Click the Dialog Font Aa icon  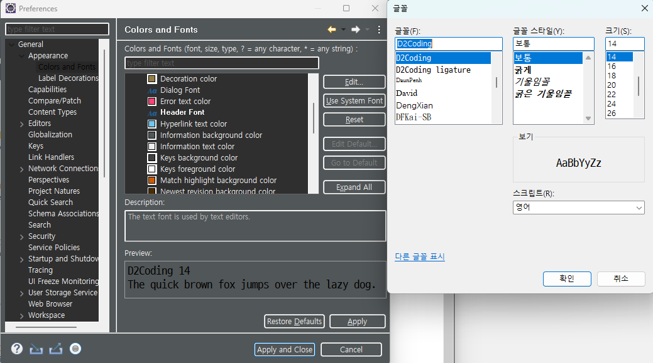[152, 90]
